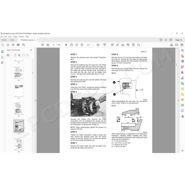The height and width of the screenshot is (185, 185).
Task: Go to the next page
Action: tap(48, 45)
